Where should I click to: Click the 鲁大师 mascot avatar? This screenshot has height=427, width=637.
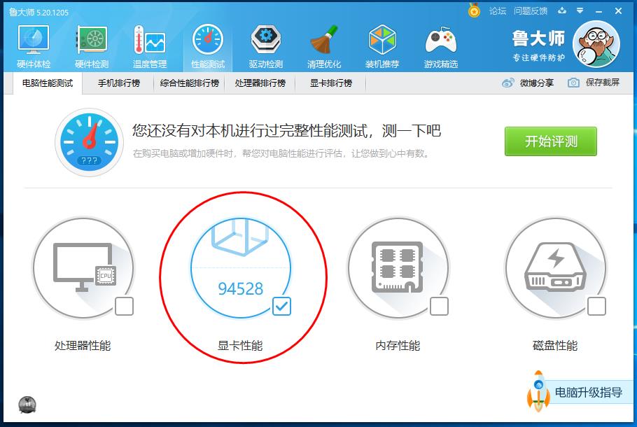coord(596,44)
